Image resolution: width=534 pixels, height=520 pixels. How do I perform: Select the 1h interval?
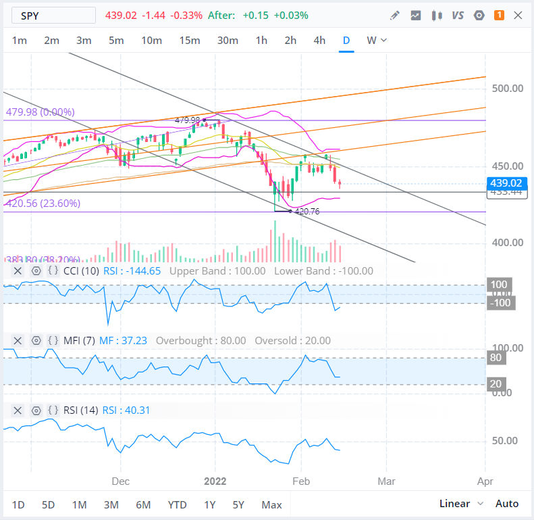tap(261, 41)
